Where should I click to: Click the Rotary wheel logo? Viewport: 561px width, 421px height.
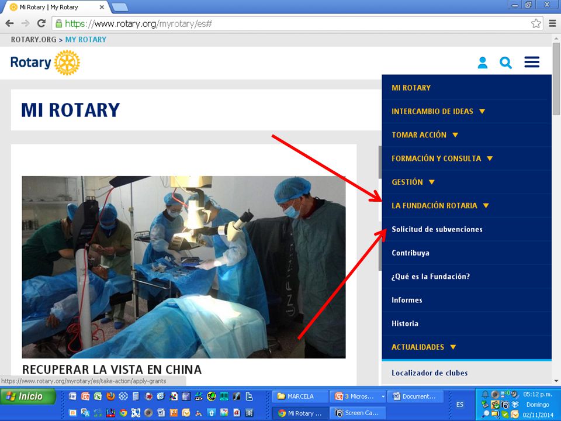pos(67,63)
